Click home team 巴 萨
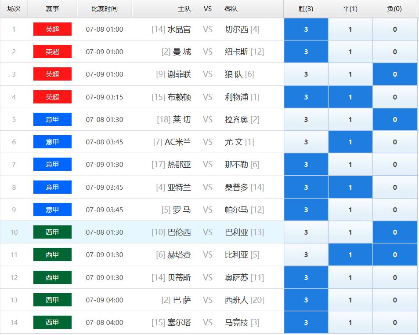The height and width of the screenshot is (335, 419). pyautogui.click(x=182, y=300)
